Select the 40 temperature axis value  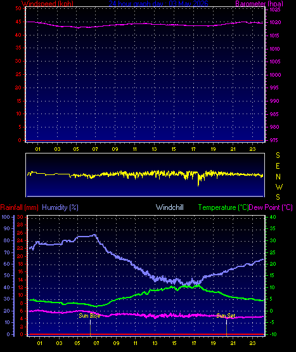pyautogui.click(x=273, y=217)
